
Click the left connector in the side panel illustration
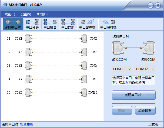[x=118, y=48]
